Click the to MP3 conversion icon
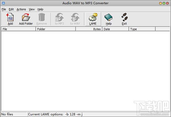Image resolution: width=171 pixels, height=117 pixels. [x=59, y=17]
